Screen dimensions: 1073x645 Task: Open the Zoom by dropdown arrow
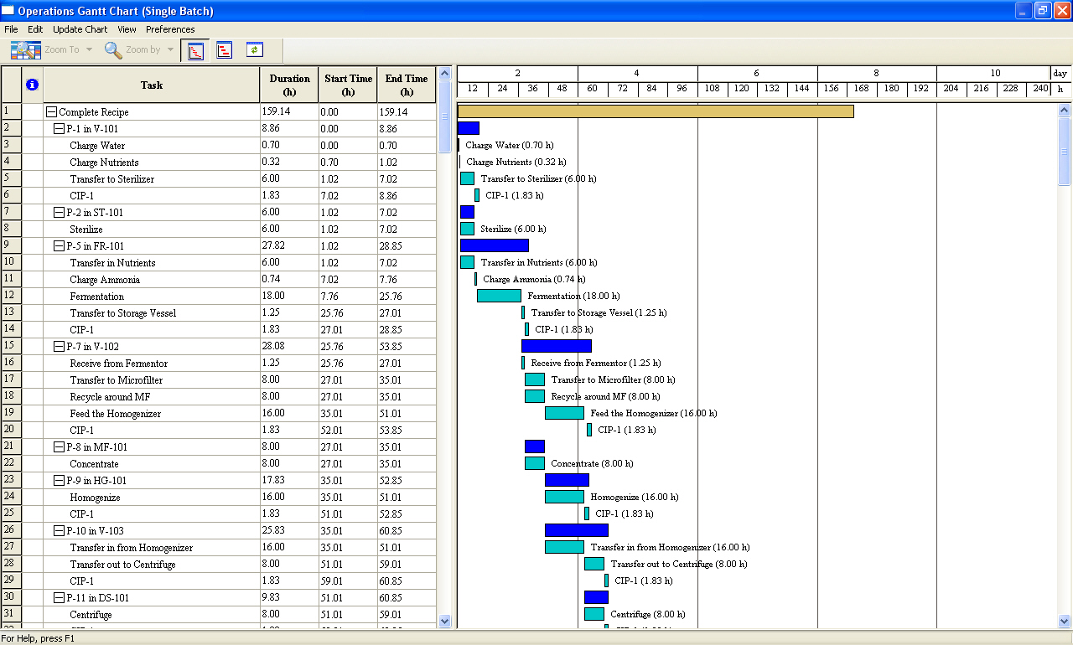[x=171, y=50]
